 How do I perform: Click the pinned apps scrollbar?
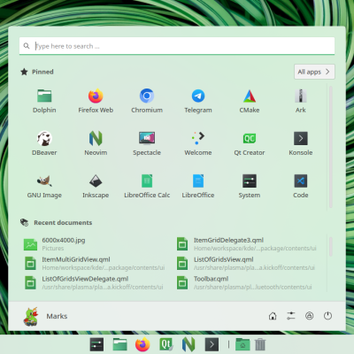pyautogui.click(x=331, y=147)
